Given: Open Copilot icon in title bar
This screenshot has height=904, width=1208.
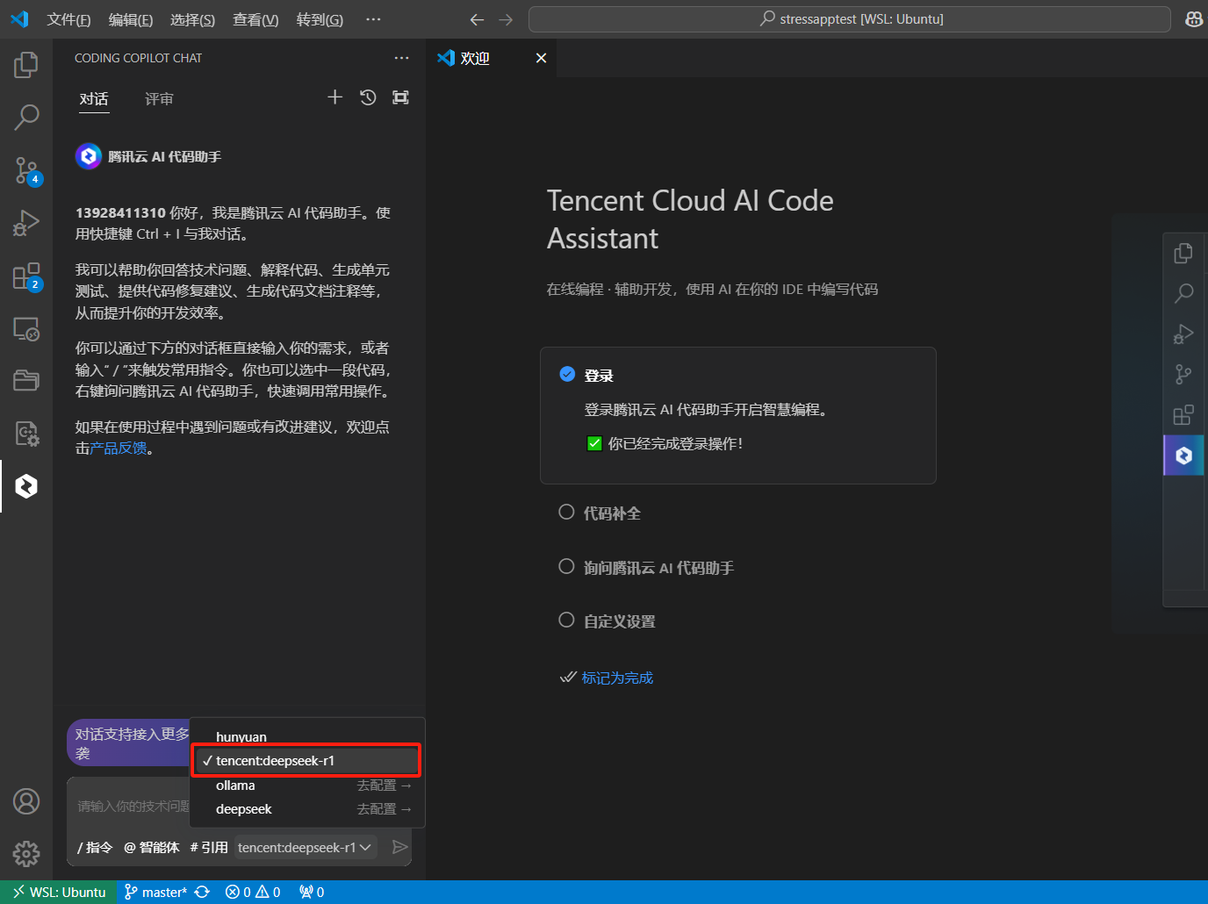Looking at the screenshot, I should coord(1194,19).
